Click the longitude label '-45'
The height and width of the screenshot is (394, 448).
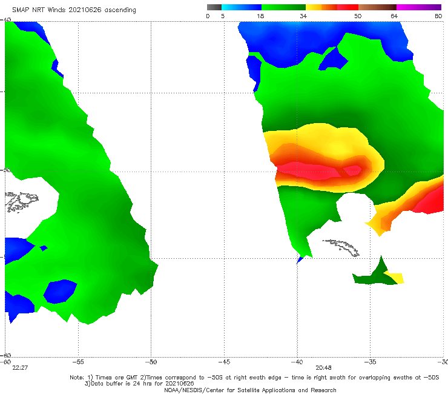[224, 362]
